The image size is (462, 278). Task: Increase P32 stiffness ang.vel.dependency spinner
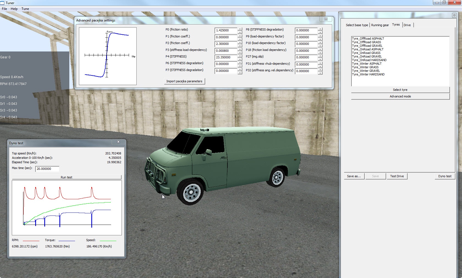pyautogui.click(x=320, y=69)
